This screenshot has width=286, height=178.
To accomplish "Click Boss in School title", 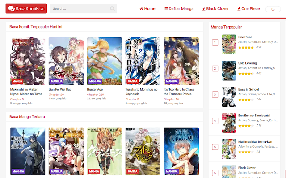I will click(x=248, y=89).
